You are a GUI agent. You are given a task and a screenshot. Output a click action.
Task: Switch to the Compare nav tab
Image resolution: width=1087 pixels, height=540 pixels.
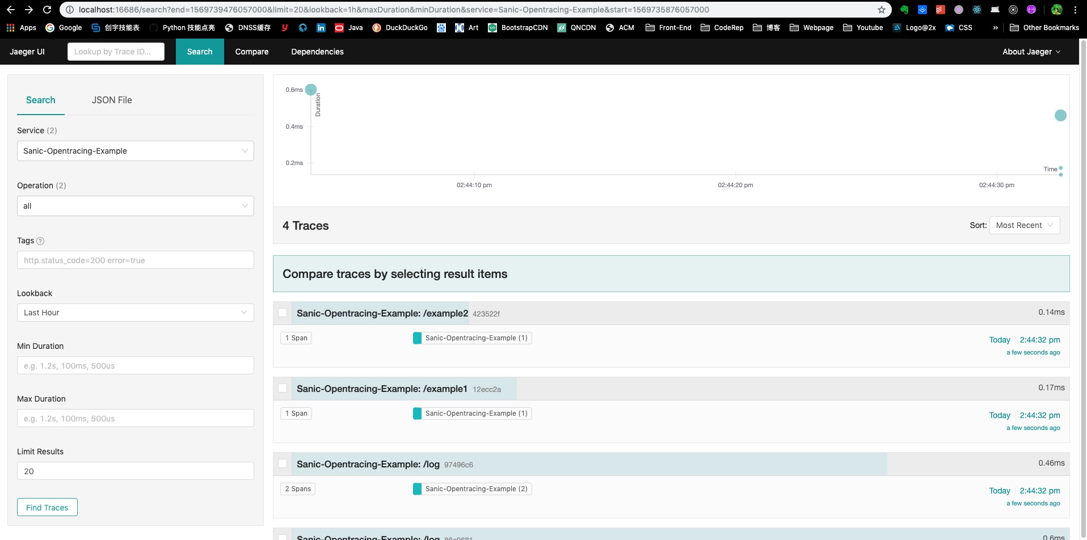252,52
